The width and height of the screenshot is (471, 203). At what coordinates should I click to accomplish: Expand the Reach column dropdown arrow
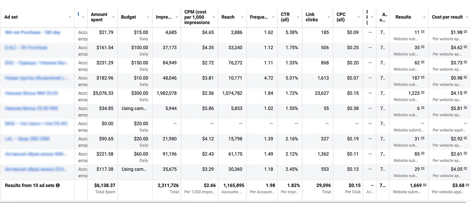242,17
